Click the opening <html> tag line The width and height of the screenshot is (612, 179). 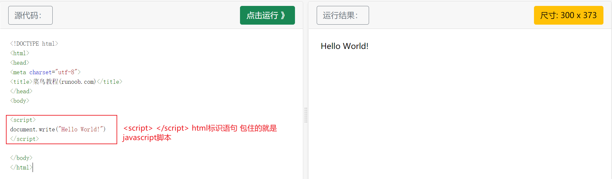click(20, 53)
